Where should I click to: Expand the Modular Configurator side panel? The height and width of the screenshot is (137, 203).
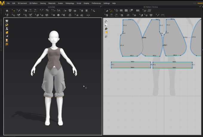click(x=1, y=40)
